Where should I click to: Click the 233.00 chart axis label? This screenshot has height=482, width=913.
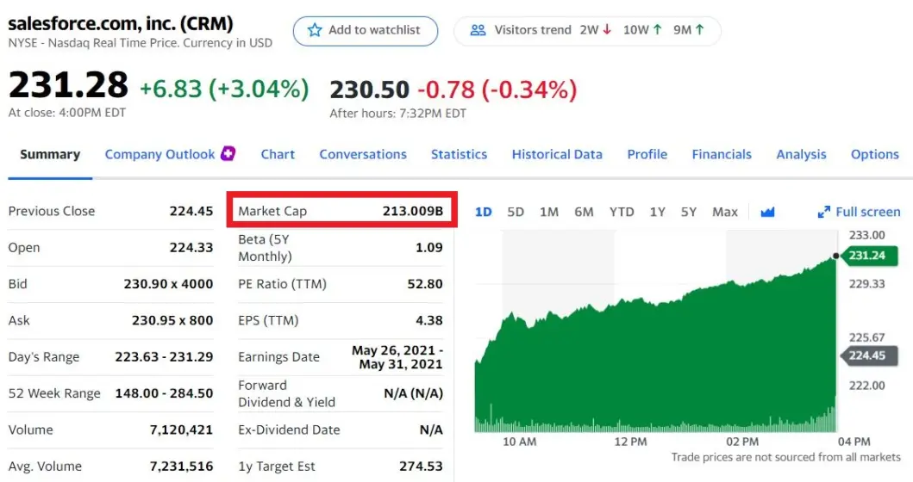867,235
